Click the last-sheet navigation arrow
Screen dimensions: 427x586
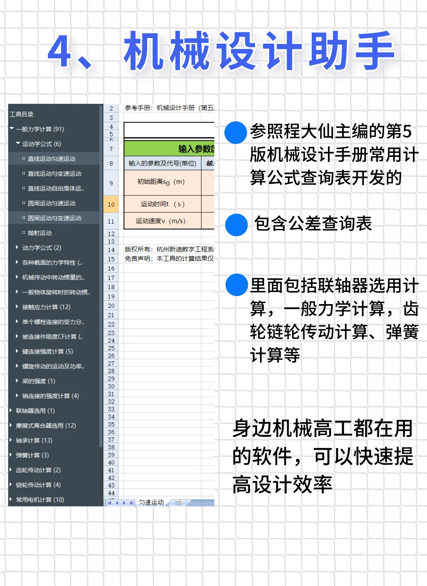[x=131, y=503]
